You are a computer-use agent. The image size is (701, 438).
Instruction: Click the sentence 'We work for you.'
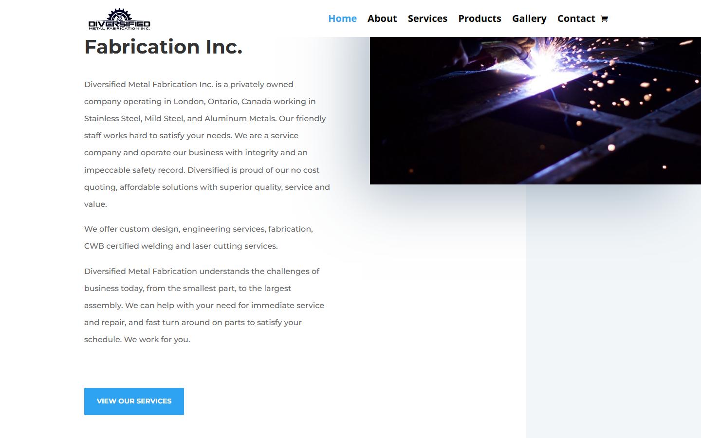tap(157, 340)
